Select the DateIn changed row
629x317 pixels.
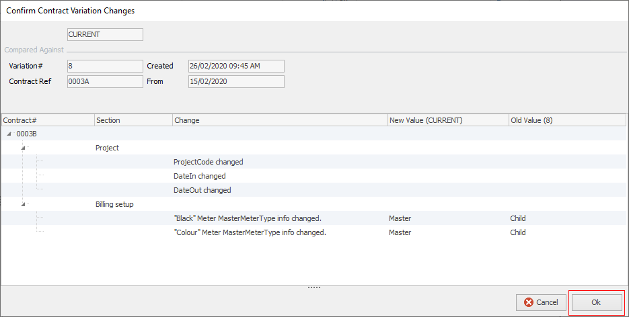click(199, 176)
